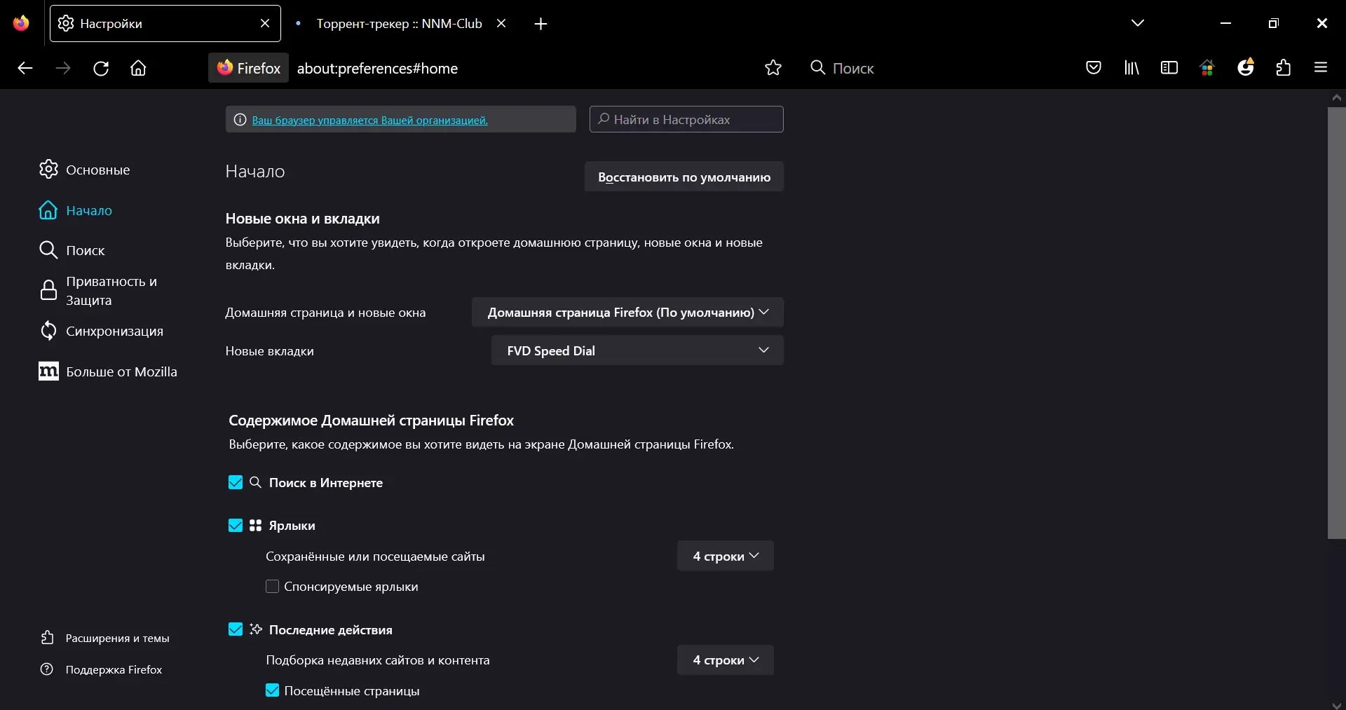Viewport: 1346px width, 710px height.
Task: Open the application hamburger menu
Action: [x=1321, y=68]
